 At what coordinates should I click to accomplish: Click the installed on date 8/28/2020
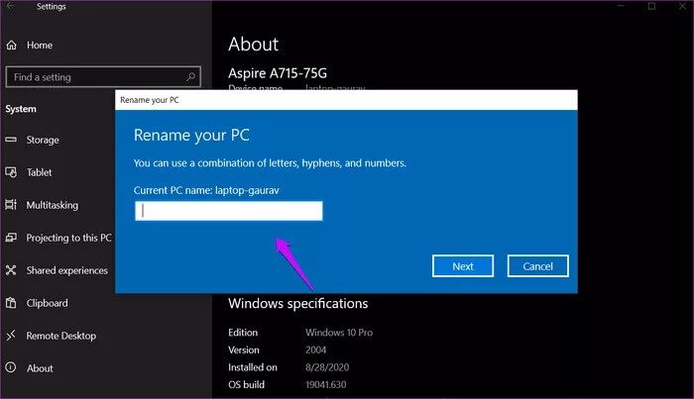(327, 367)
